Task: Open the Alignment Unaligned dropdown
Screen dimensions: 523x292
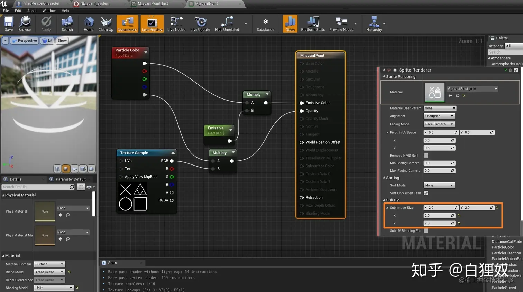Action: [439, 116]
